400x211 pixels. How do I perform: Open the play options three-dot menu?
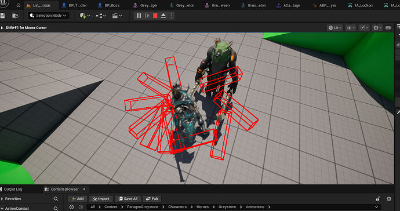tap(172, 16)
